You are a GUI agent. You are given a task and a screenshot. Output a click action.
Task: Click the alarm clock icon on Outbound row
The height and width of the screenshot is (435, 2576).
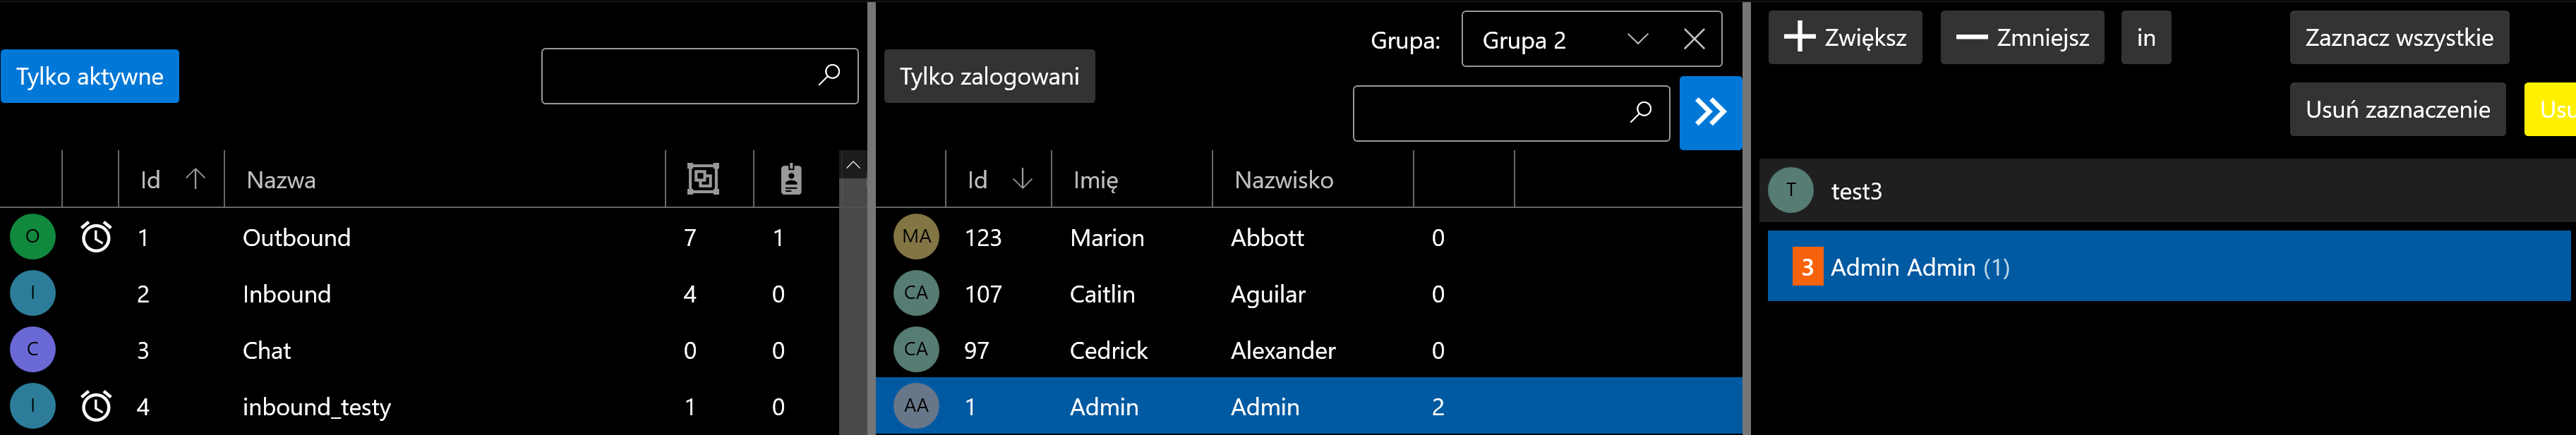coord(96,237)
